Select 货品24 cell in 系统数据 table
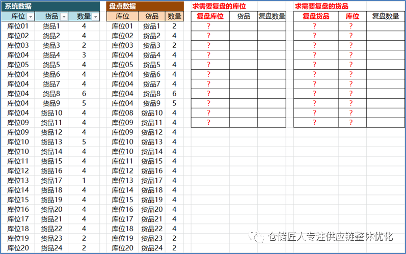This screenshot has width=406, height=254. pos(51,248)
